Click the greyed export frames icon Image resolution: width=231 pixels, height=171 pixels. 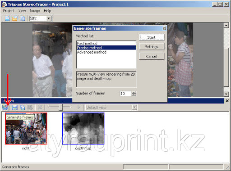click(x=30, y=108)
